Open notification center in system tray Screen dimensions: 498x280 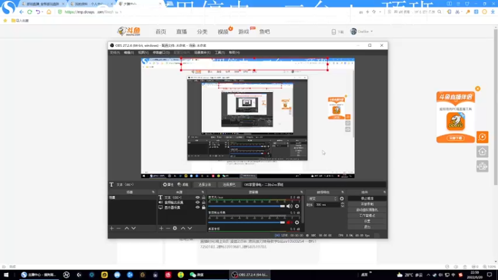click(489, 275)
